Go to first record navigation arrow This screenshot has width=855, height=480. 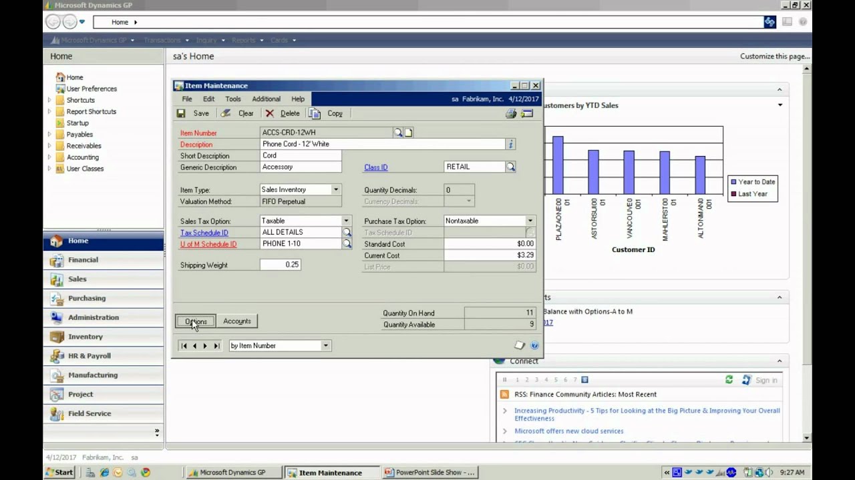[184, 345]
